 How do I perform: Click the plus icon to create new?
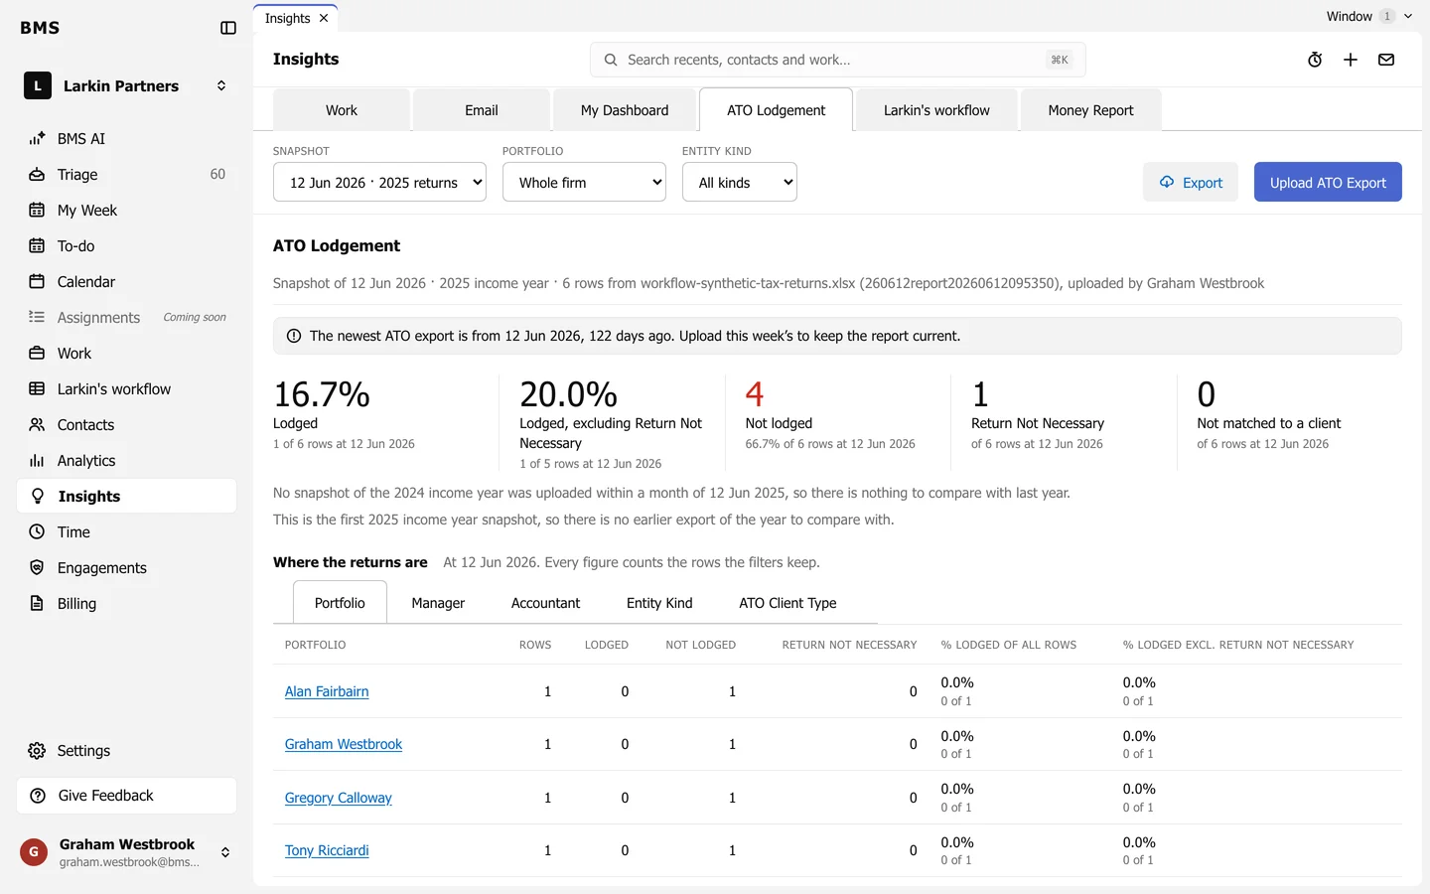point(1351,60)
